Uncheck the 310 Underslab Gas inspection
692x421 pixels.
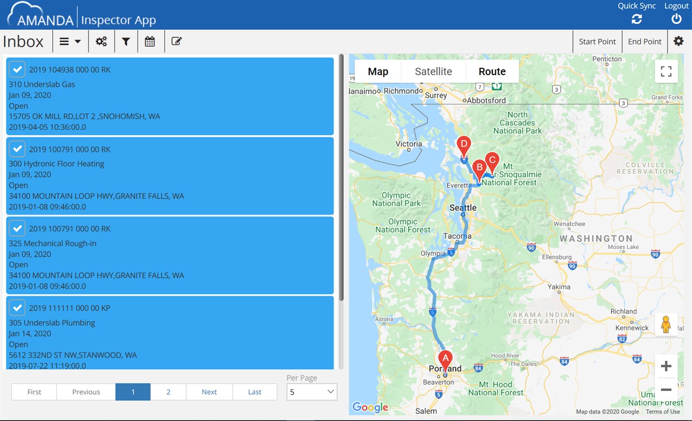click(17, 70)
